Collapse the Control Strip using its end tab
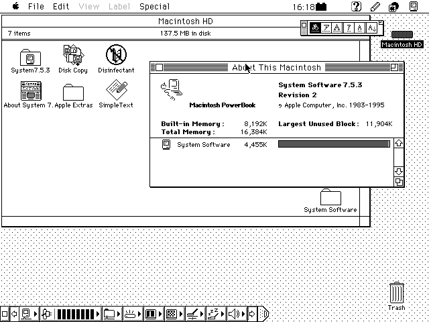The width and height of the screenshot is (429, 322). point(263,314)
